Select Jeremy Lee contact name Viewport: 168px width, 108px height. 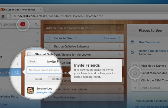pyautogui.click(x=44, y=89)
